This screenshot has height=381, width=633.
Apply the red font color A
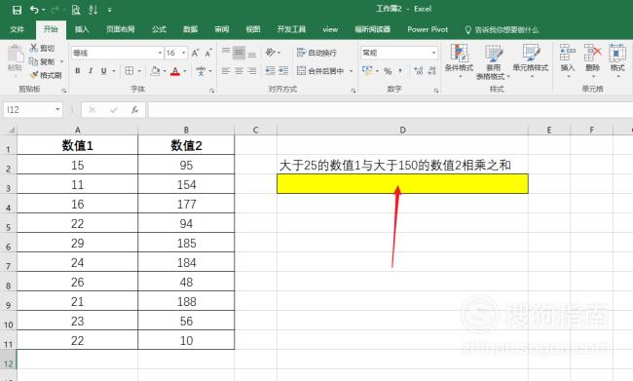coord(175,71)
